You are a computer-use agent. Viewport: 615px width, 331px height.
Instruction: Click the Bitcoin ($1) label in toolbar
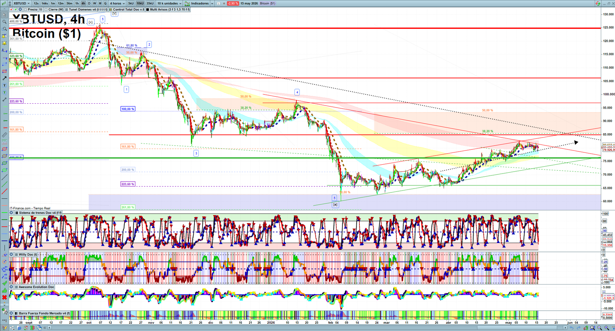click(268, 3)
